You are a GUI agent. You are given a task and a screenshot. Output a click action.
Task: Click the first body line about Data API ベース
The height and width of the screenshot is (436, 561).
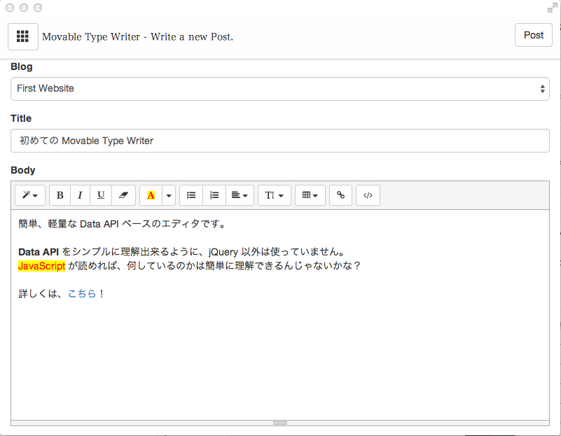(122, 224)
